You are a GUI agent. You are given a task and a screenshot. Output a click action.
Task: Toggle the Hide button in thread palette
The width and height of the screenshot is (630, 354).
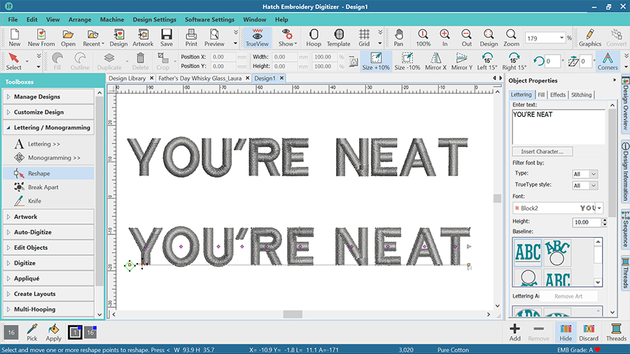click(566, 332)
